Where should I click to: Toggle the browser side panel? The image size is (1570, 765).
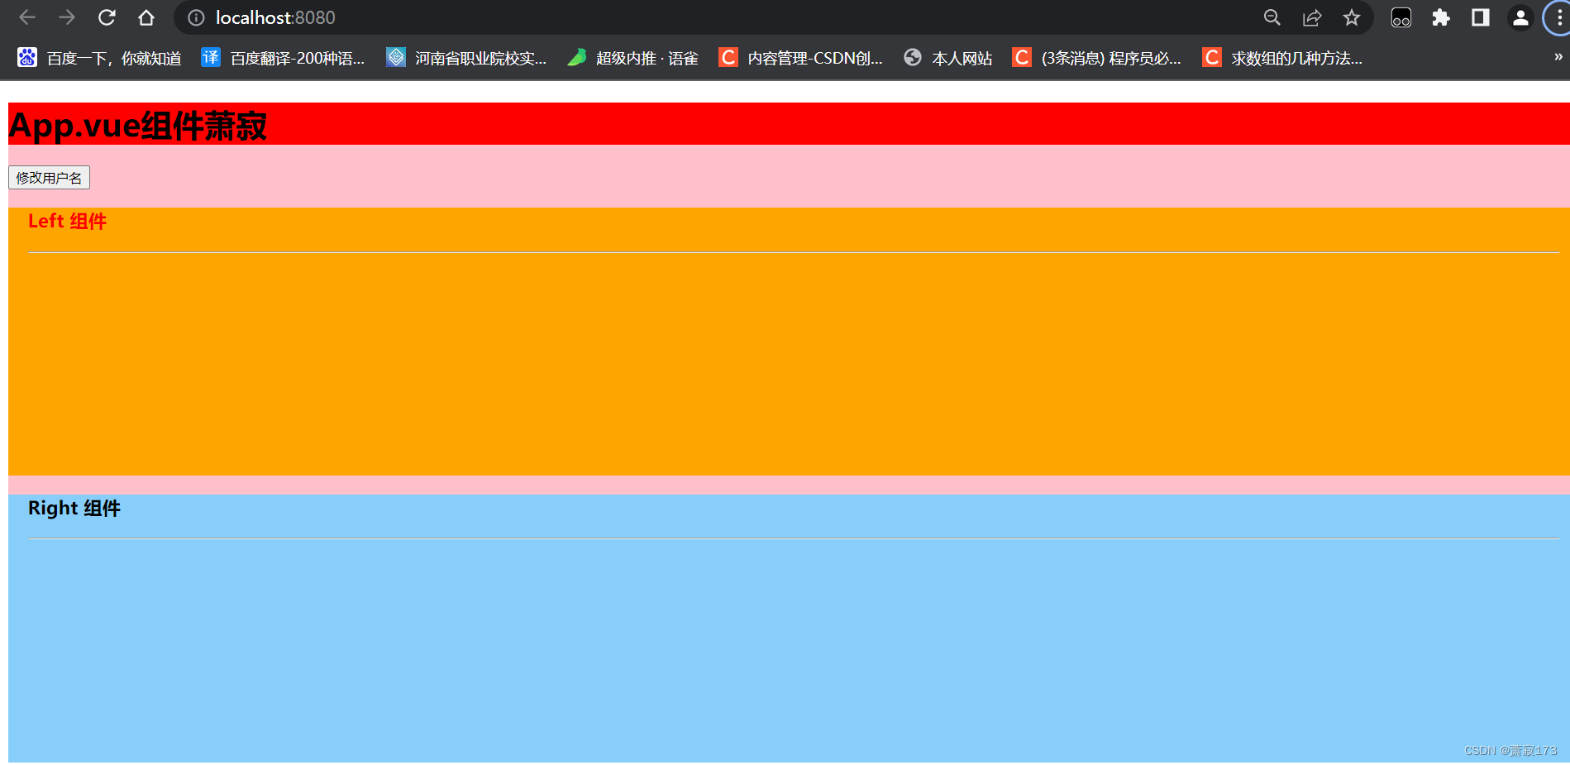[x=1481, y=17]
